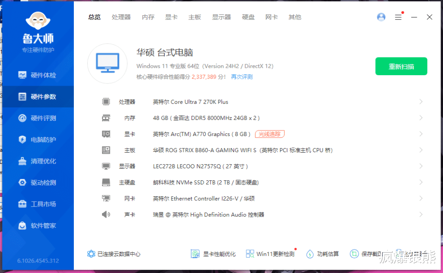Close the 鲁大师 window
Image resolution: width=443 pixels, height=273 pixels.
(x=430, y=17)
